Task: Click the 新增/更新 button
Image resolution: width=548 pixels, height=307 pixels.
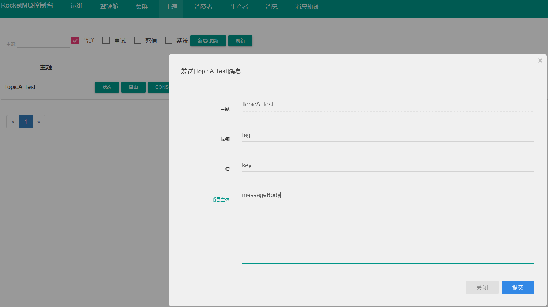Action: tap(208, 41)
